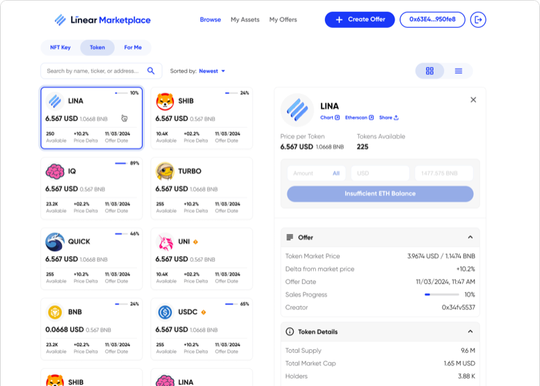This screenshot has height=386, width=540.
Task: Click the LINA card 10% progress bar
Action: [x=121, y=93]
